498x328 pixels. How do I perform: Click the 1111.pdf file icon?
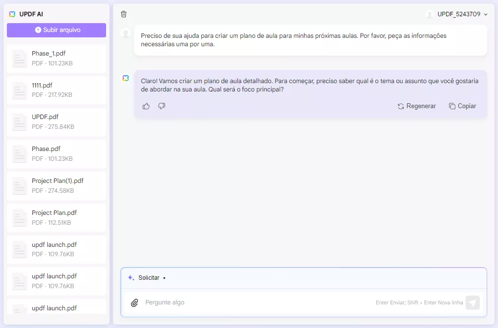[19, 90]
